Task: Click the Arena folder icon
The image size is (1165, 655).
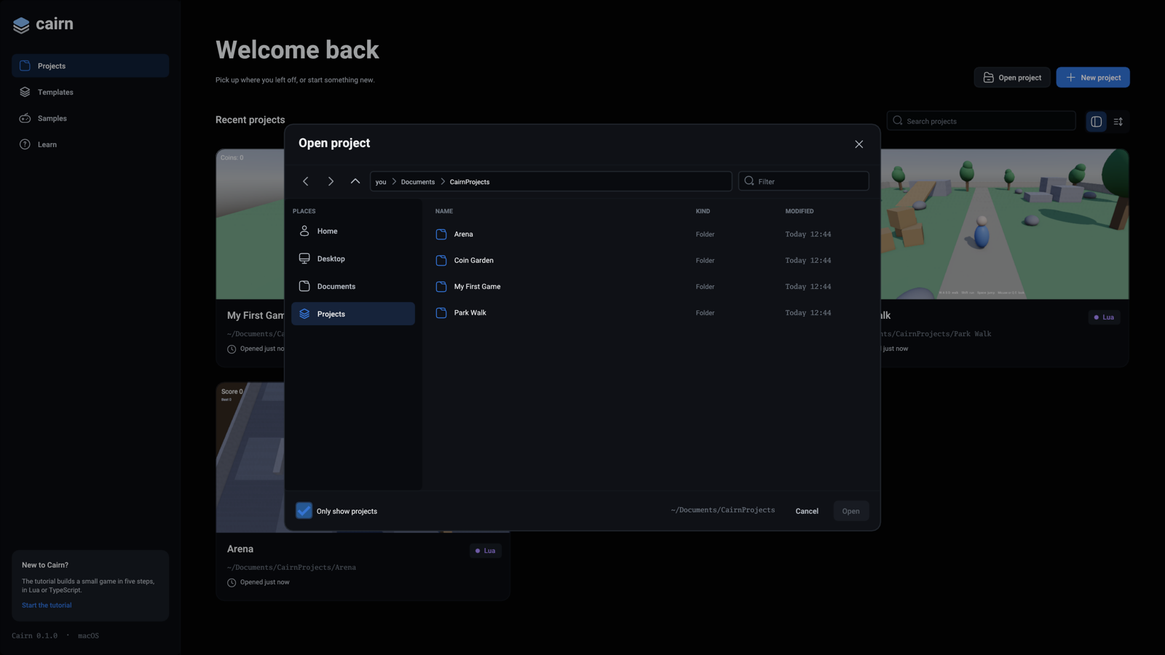Action: click(441, 234)
